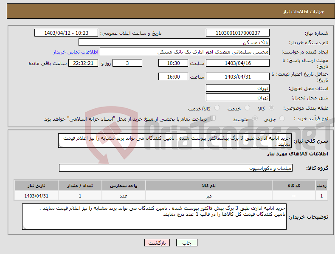Image resolution: width=335 pixels, height=254 pixels.
Task: Click the deadline time field 10:30
Action: coord(173,63)
